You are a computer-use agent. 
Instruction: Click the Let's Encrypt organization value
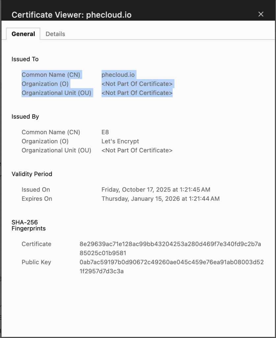120,141
